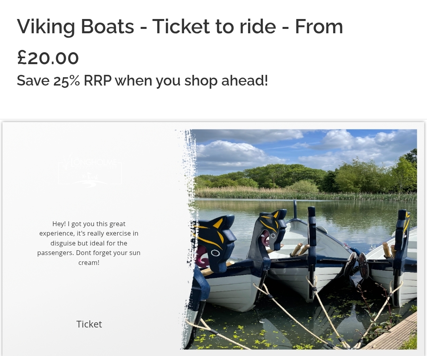
Task: Select the Ticket label on voucher
Action: pyautogui.click(x=89, y=324)
